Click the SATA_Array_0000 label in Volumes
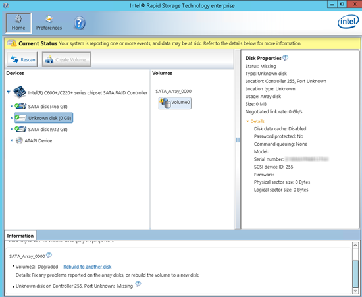 tap(173, 92)
